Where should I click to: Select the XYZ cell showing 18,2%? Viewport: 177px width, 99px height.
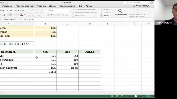pos(67,68)
